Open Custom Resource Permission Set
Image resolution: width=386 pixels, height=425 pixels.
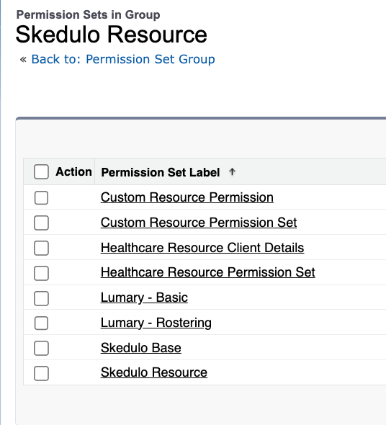tap(199, 223)
